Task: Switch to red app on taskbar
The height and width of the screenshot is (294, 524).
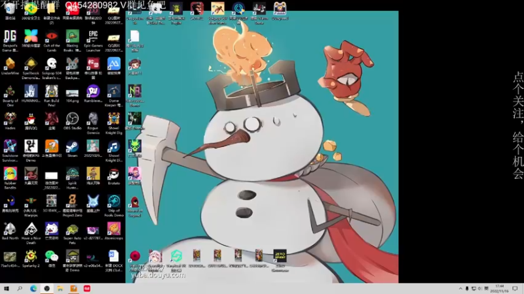Action: pyautogui.click(x=87, y=288)
